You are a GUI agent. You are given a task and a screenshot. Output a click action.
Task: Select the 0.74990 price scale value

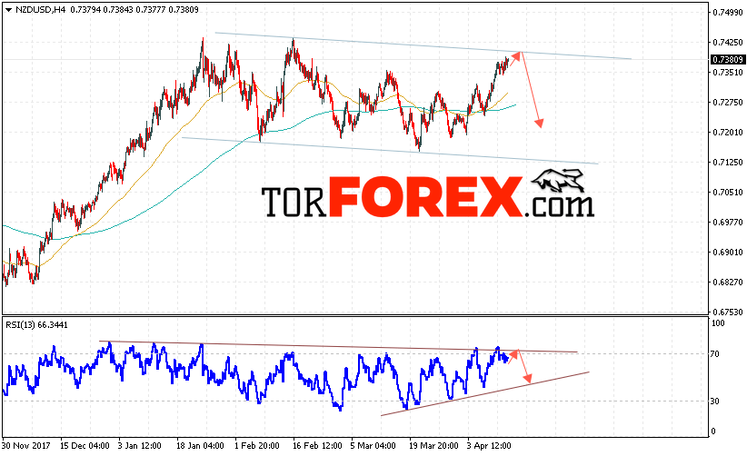728,13
